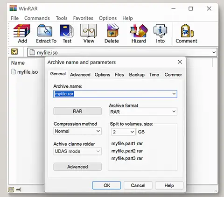Confirm with the OK button

(x=106, y=185)
